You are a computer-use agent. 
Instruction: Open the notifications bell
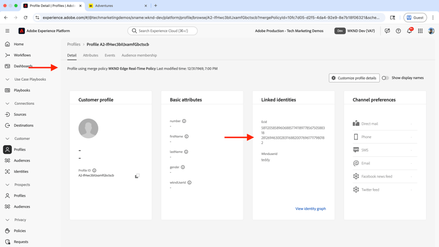(x=409, y=31)
